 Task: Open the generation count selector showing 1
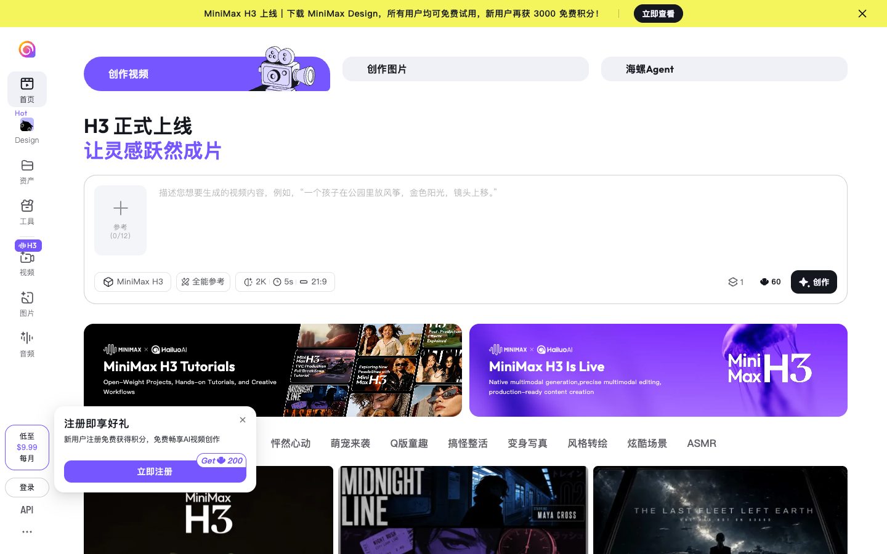(736, 282)
